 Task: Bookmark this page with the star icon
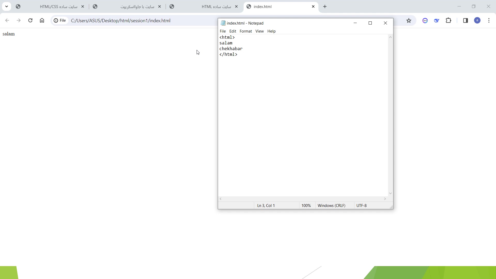click(x=409, y=20)
